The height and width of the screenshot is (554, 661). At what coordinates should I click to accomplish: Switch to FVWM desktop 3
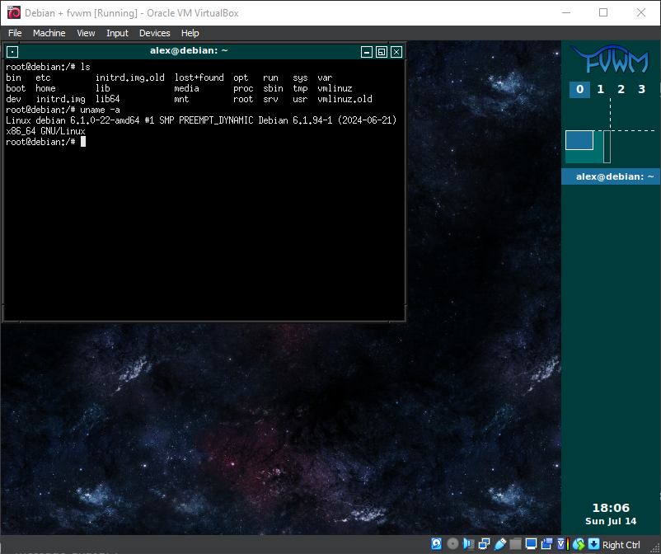[x=642, y=89]
